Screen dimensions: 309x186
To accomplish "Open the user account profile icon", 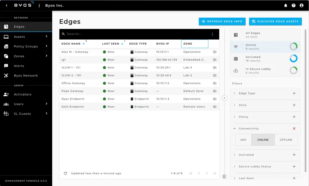I will click(x=301, y=5).
